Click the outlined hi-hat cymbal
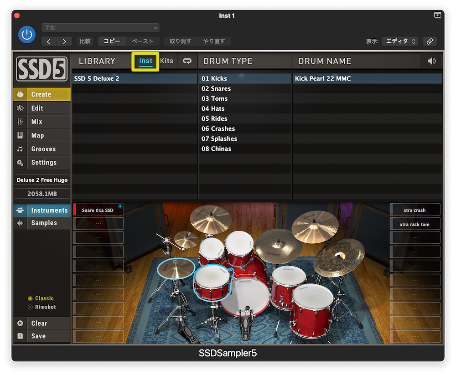Viewport: 456px width, 375px height. coord(176,268)
